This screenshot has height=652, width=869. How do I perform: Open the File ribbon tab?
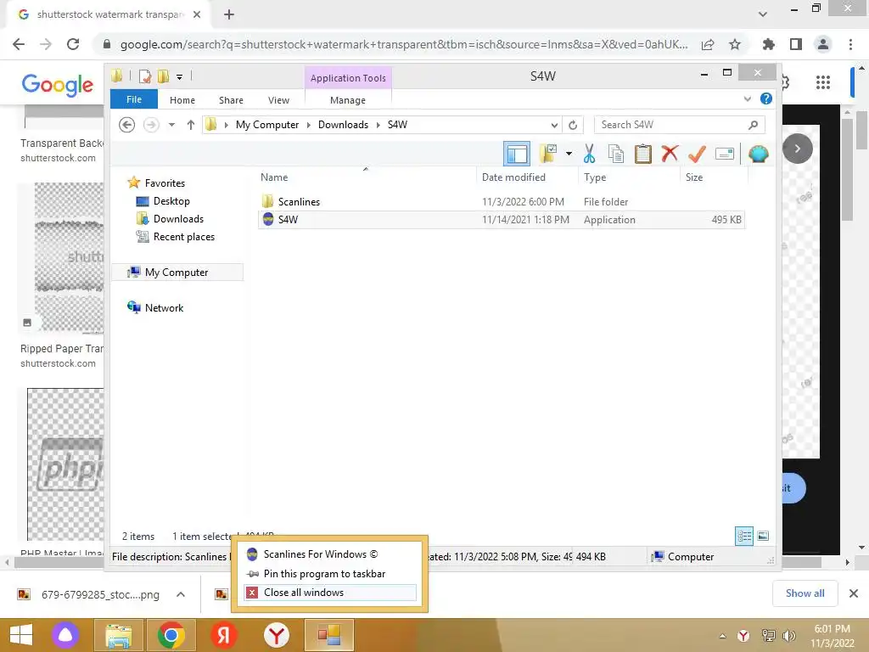tap(134, 99)
